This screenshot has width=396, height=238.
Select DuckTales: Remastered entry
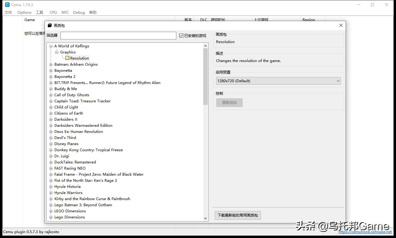(75, 162)
